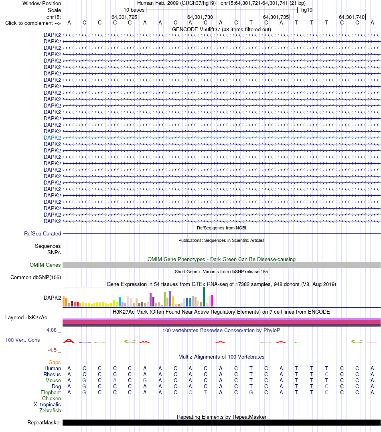Image resolution: width=381 pixels, height=432 pixels.
Task: Open the GTEx 'Gene Expression in 54 tissues' title
Action: pyautogui.click(x=221, y=284)
